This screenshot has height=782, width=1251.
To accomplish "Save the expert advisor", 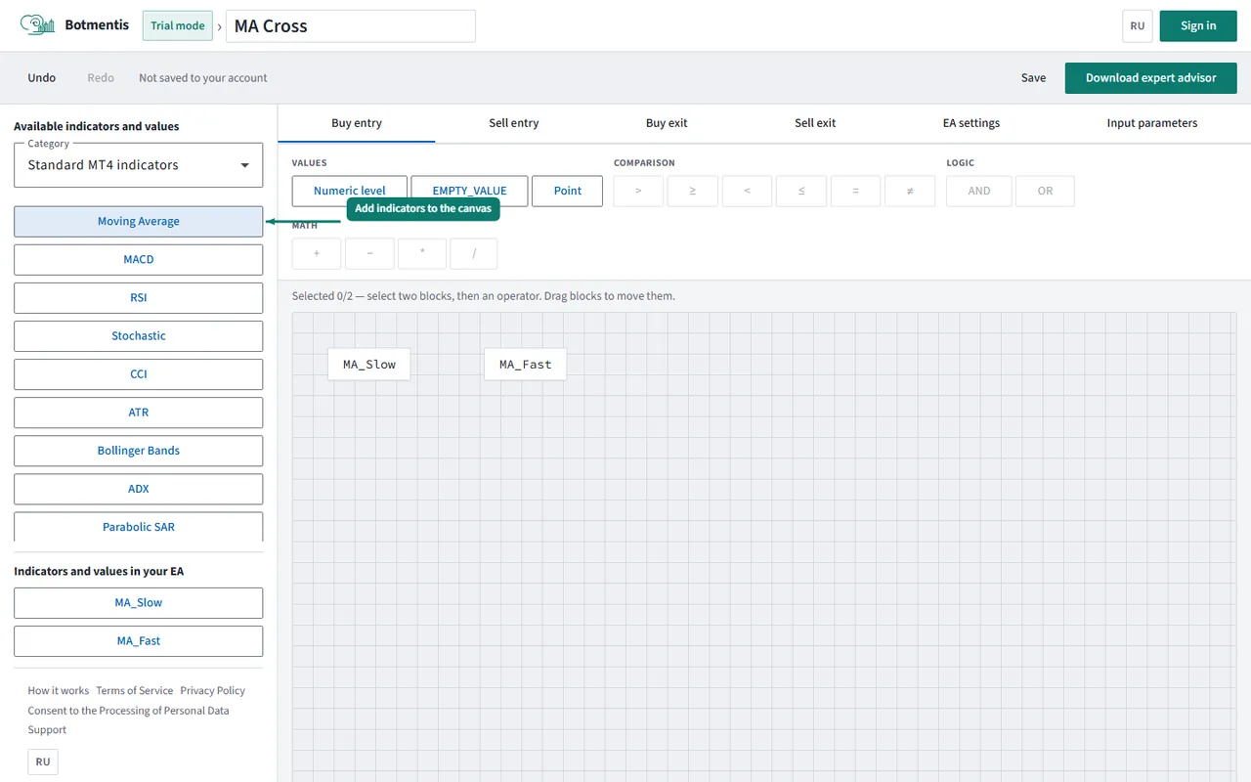I will click(x=1033, y=78).
